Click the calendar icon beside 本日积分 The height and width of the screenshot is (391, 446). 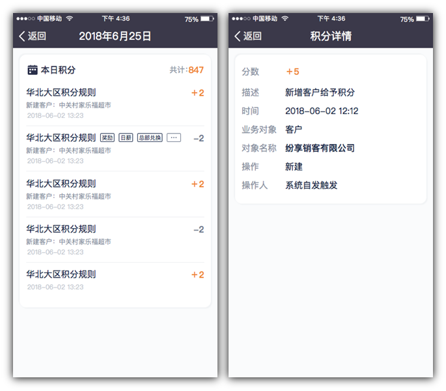click(x=32, y=70)
